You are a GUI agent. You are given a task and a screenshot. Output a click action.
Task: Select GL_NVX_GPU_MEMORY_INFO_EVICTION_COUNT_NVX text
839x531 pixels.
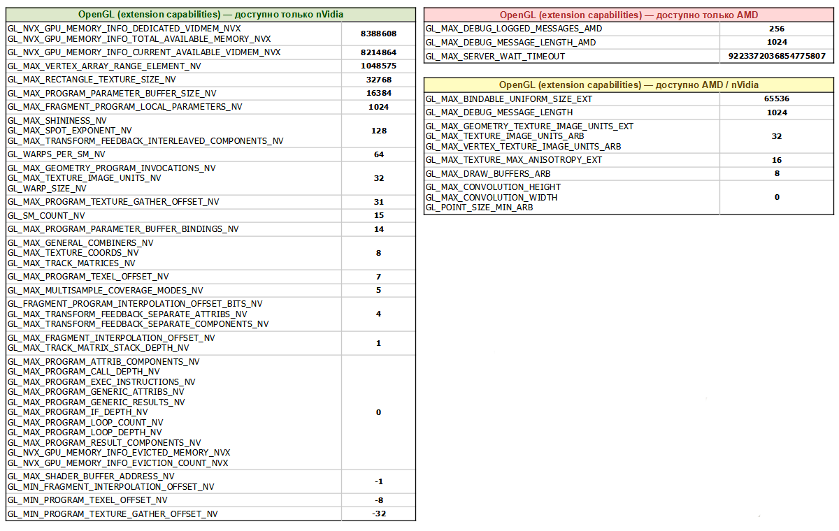click(118, 463)
